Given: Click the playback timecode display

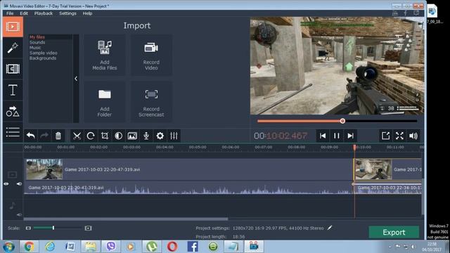Looking at the screenshot, I should tap(281, 136).
